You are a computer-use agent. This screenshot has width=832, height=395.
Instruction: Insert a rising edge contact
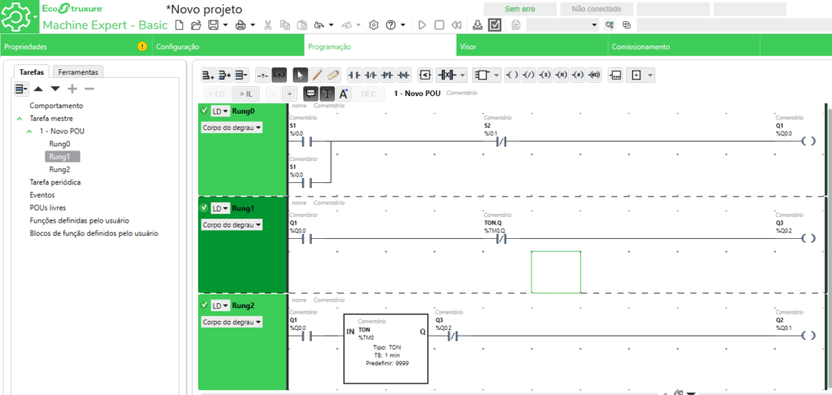[x=388, y=76]
